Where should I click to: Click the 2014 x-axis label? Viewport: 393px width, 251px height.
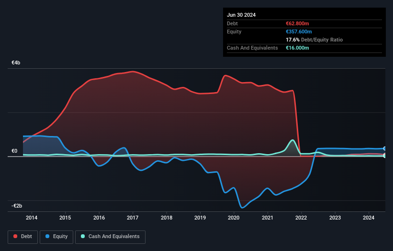[32, 218]
